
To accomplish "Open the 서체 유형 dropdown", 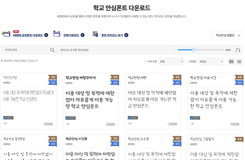I will pos(171,62).
